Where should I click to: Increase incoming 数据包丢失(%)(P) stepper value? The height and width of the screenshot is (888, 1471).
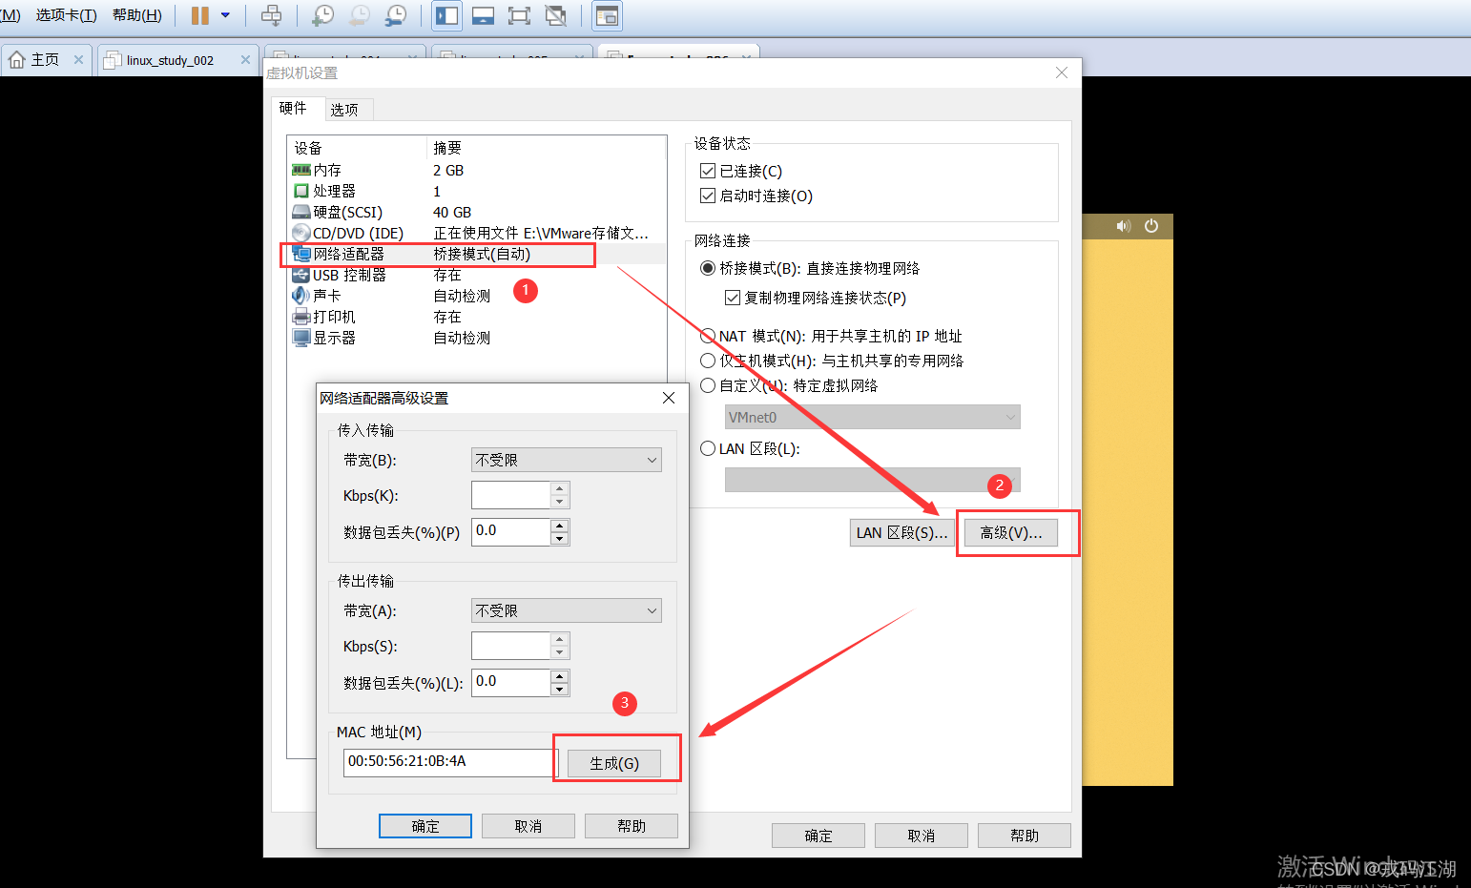coord(560,526)
